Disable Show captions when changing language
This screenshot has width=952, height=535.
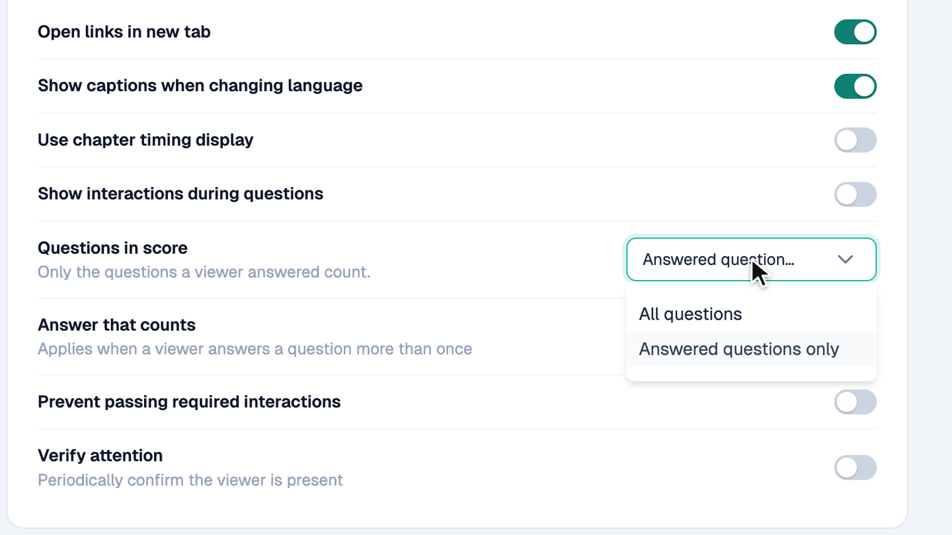(855, 86)
